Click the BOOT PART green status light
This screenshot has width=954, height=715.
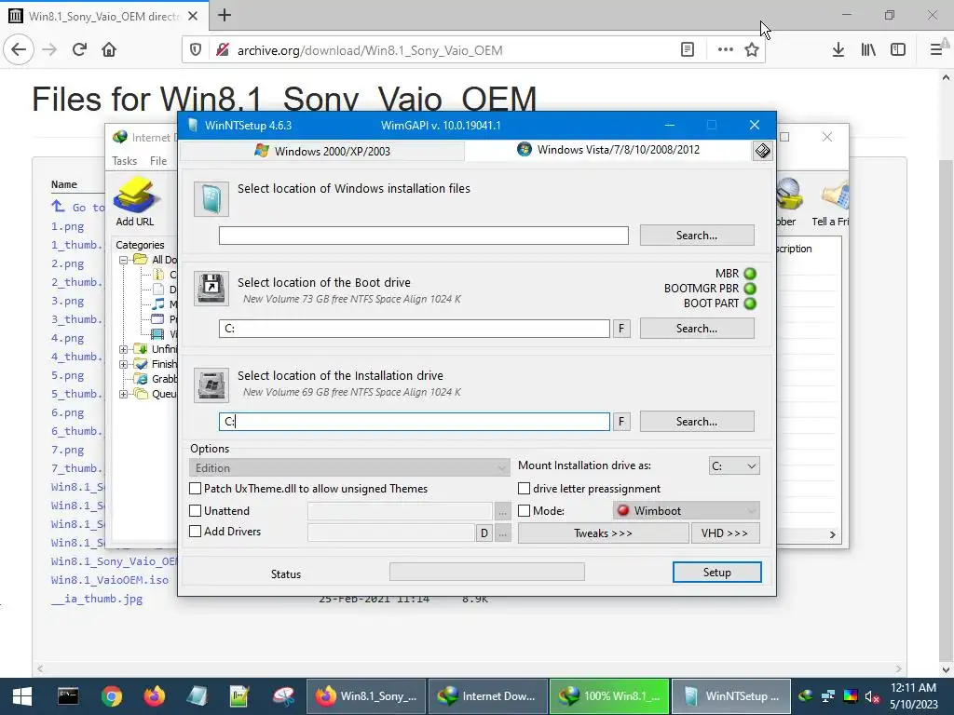[750, 303]
